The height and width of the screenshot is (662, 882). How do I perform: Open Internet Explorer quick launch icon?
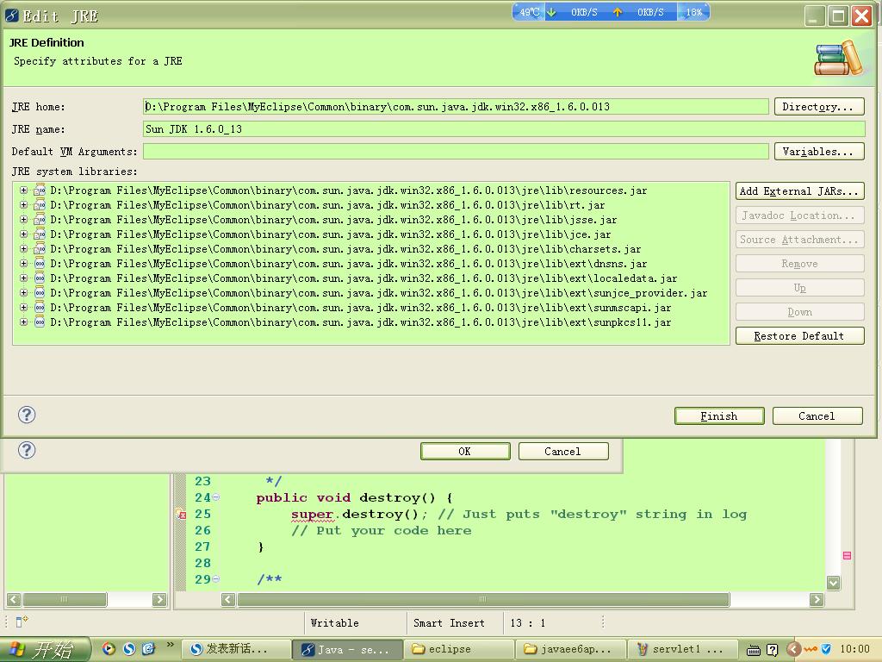[148, 649]
